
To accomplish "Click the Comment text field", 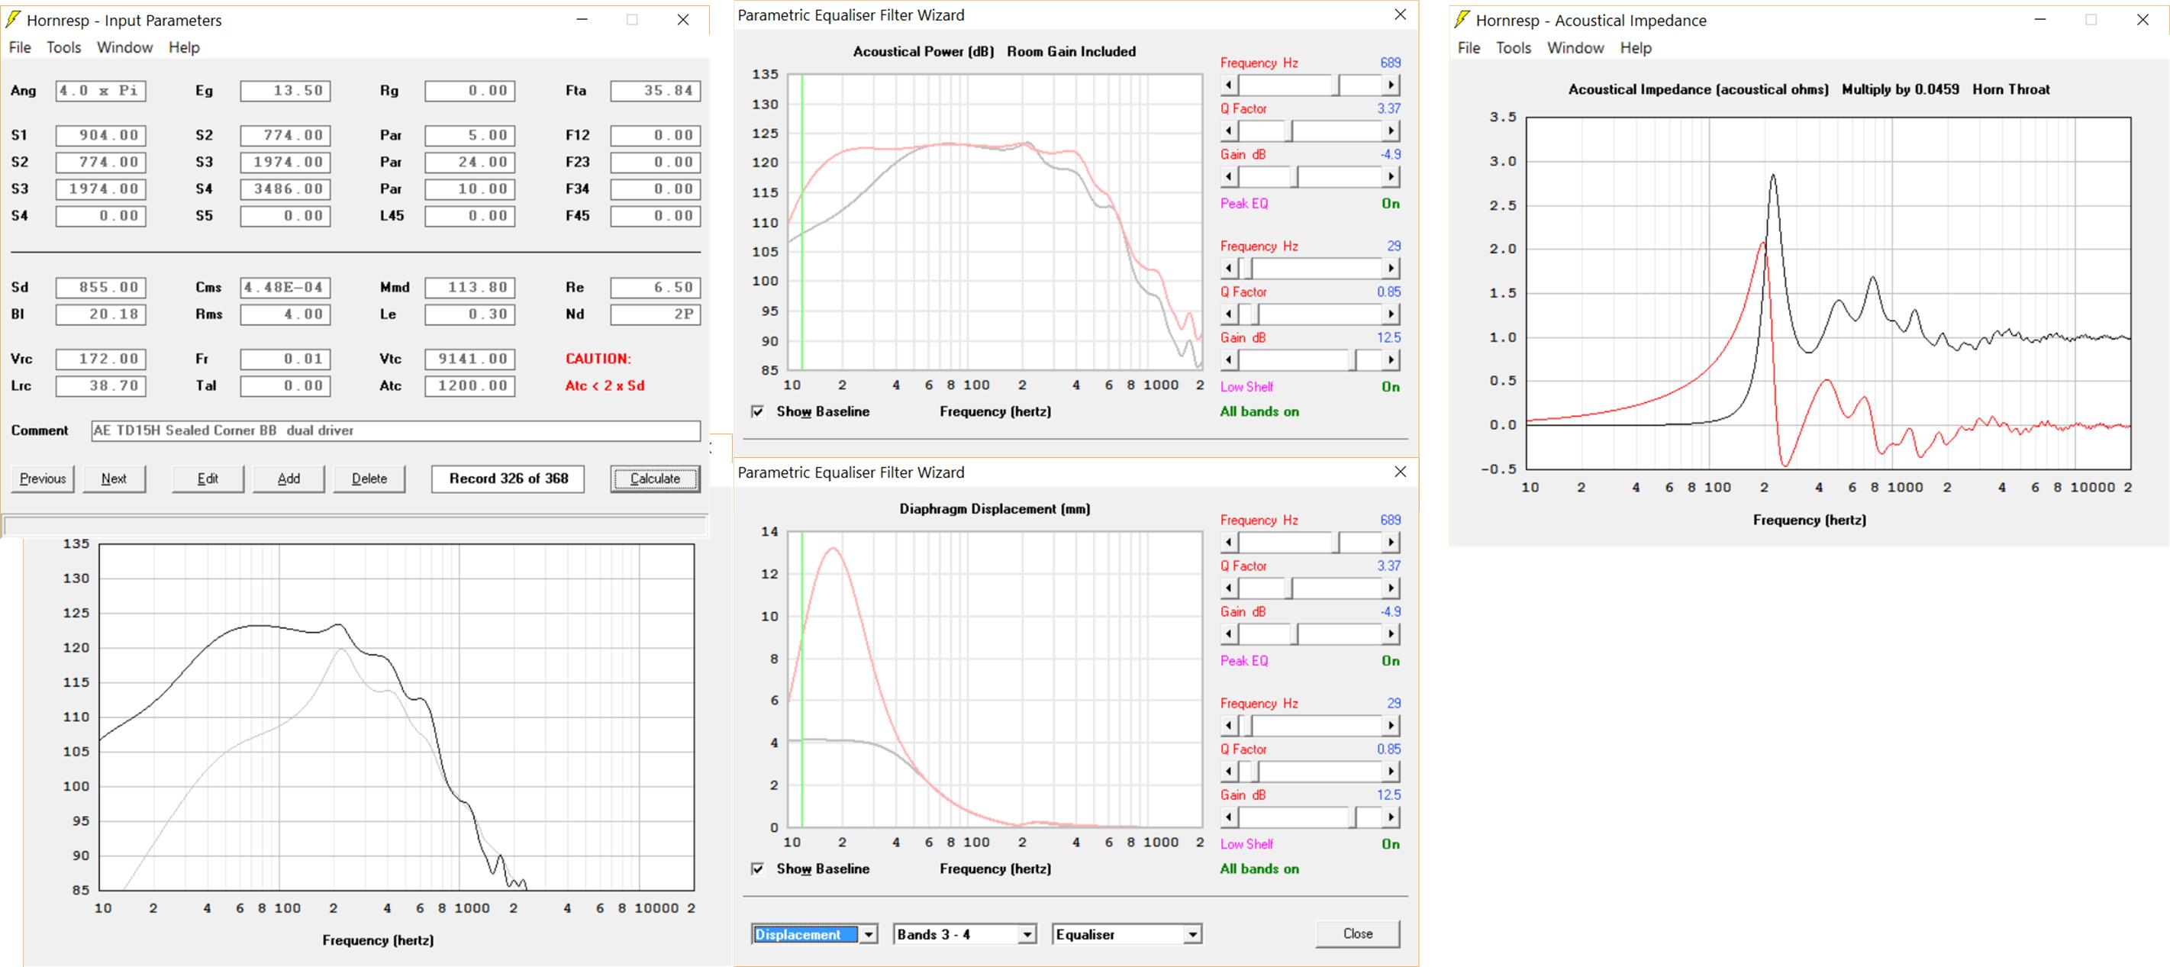I will pos(396,431).
